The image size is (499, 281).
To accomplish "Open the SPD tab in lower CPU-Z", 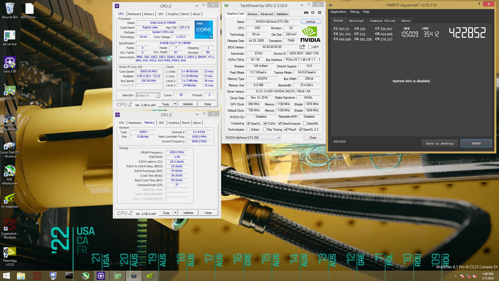I will coord(161,123).
